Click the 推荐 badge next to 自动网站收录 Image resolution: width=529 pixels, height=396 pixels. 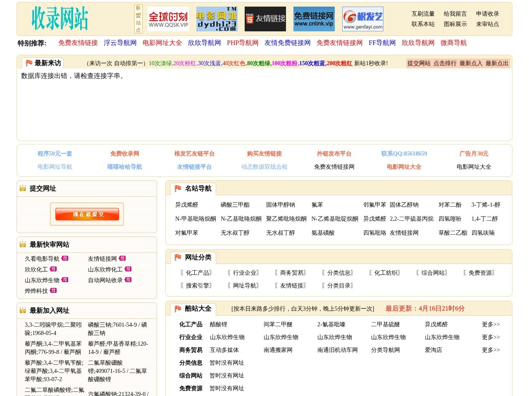128,280
